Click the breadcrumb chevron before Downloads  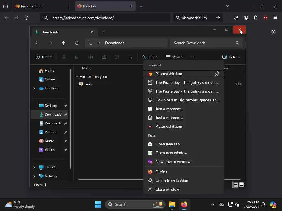click(x=99, y=43)
